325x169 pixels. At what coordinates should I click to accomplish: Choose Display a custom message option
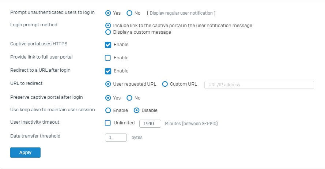tap(108, 32)
